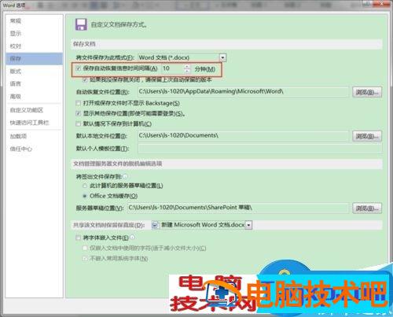Select Office 文档缓存 radio option
Screen dimensions: 393x317
(85, 196)
